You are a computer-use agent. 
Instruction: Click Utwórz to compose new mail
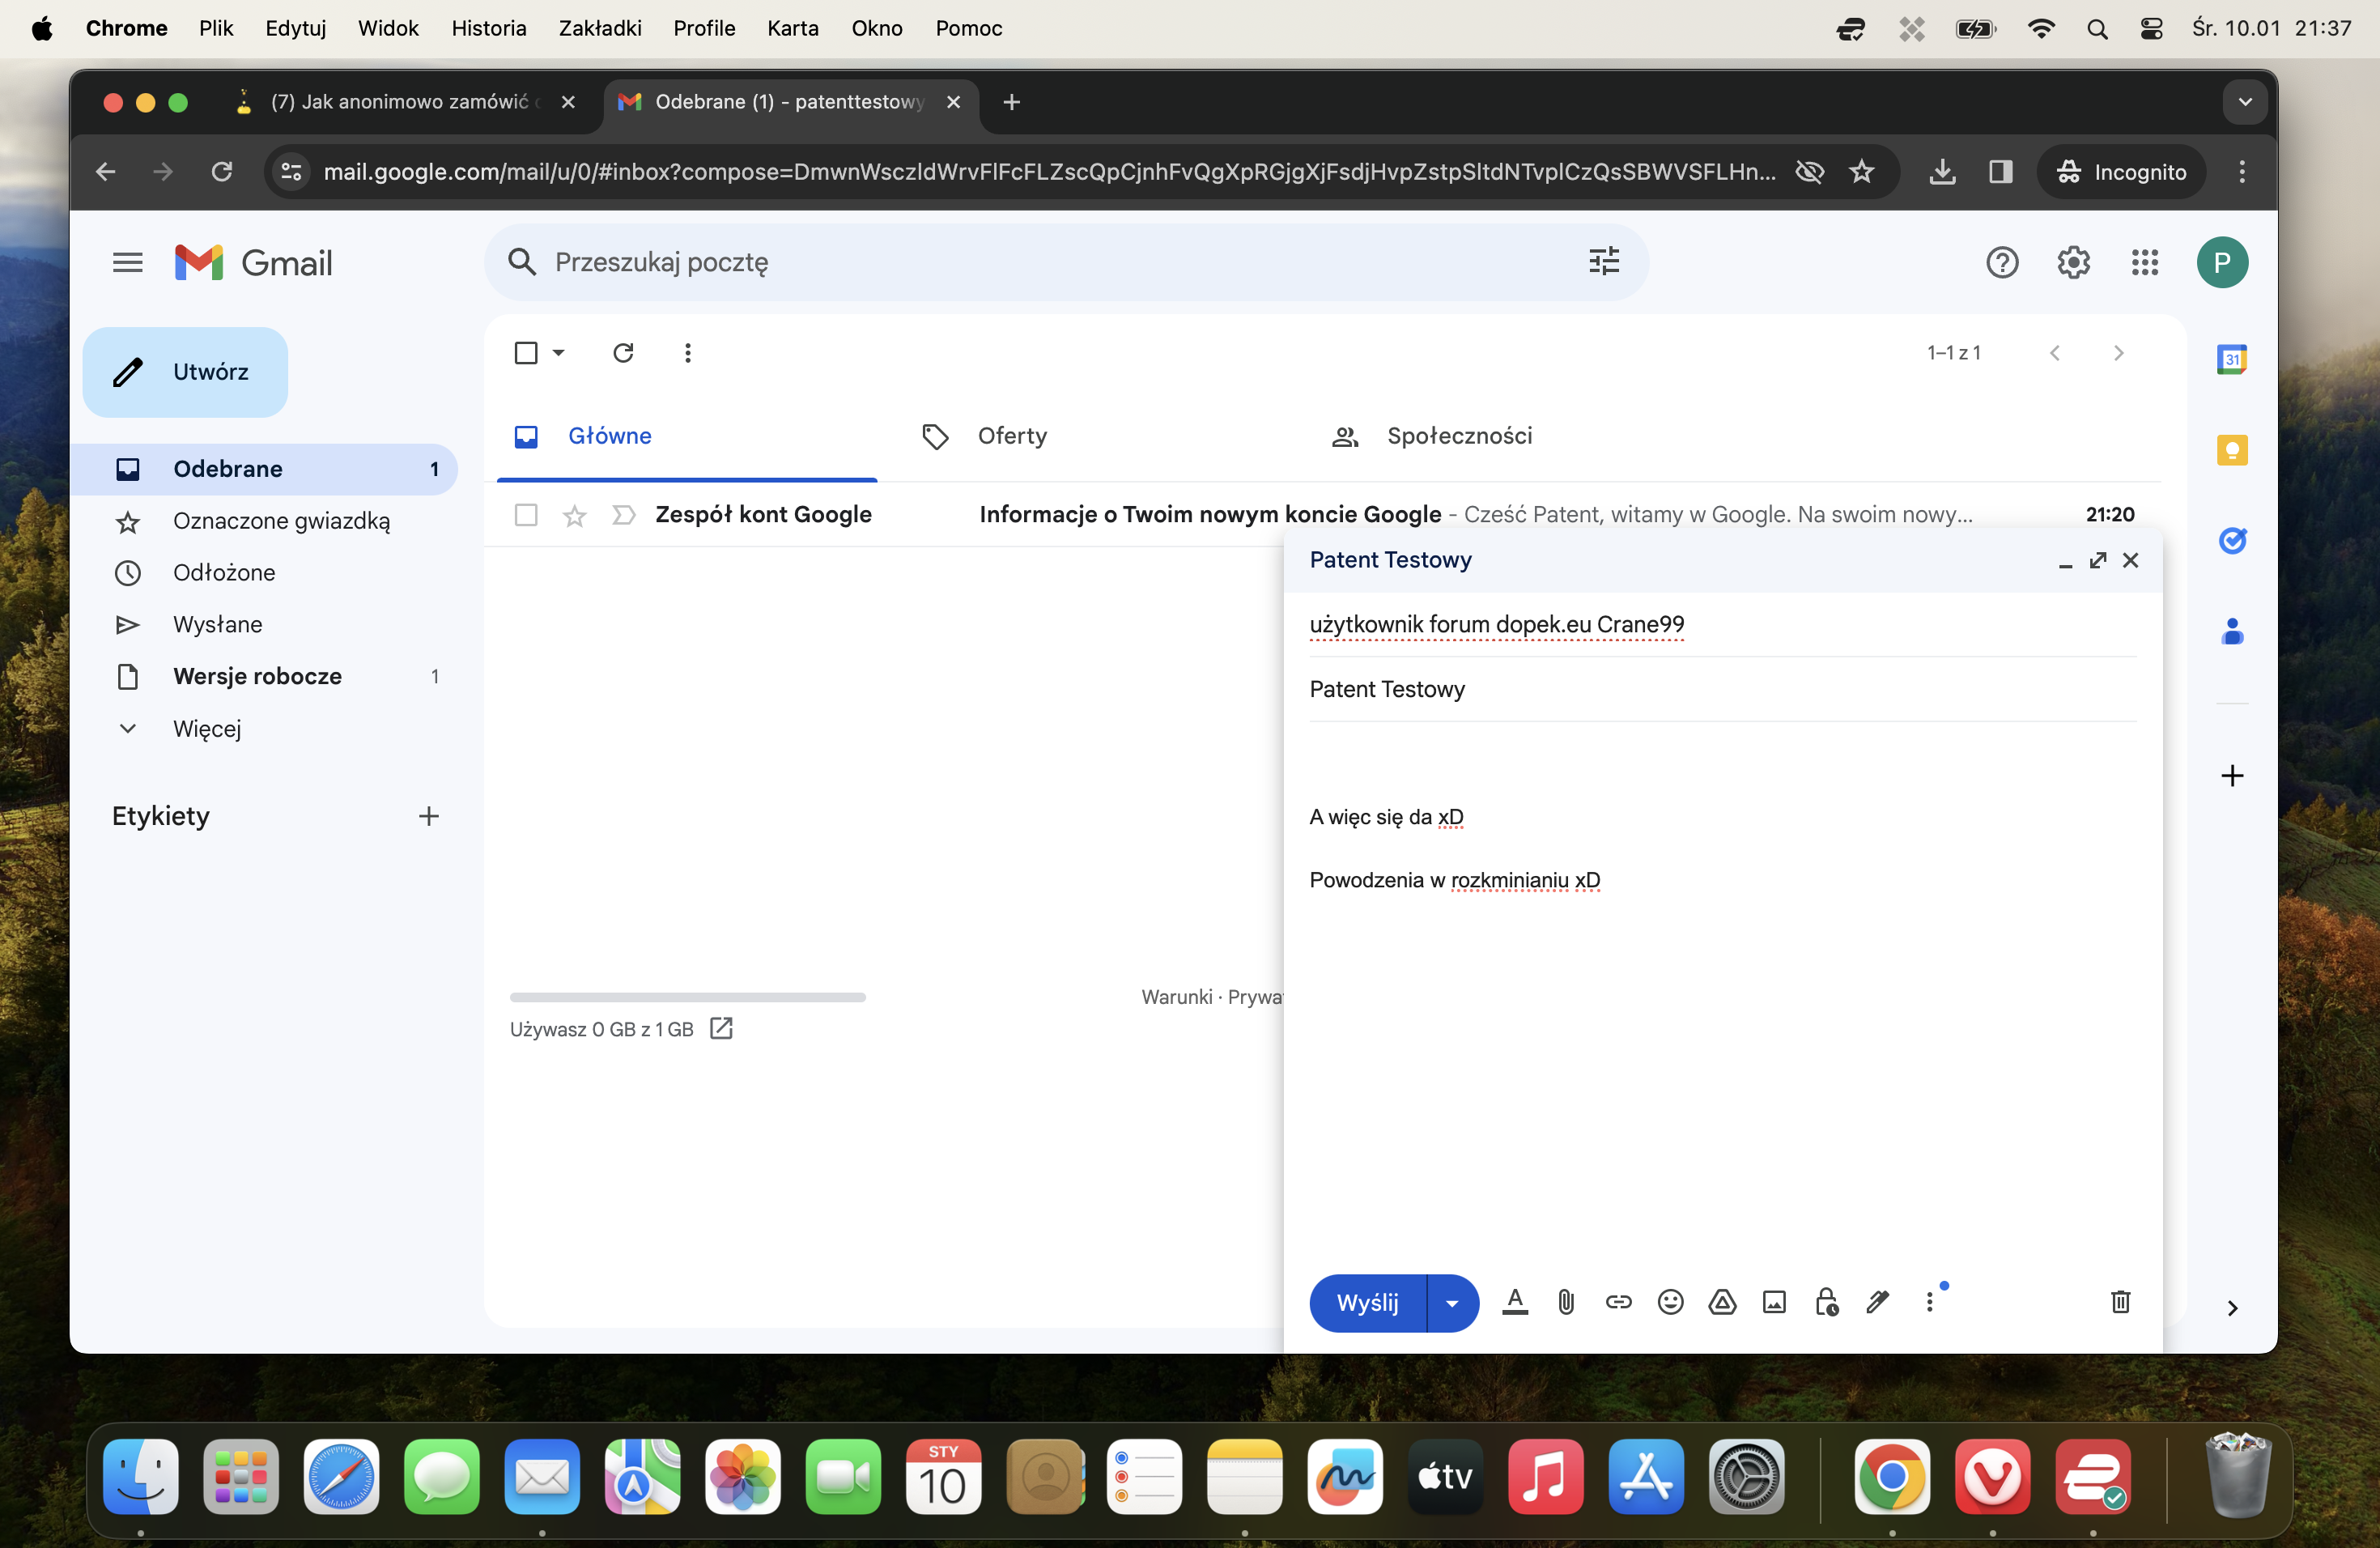(185, 372)
